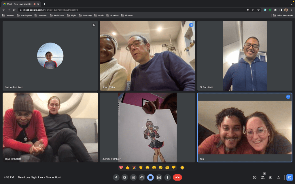Hide the emoji reactions bar
Screen dimensions: 295x184
150,177
